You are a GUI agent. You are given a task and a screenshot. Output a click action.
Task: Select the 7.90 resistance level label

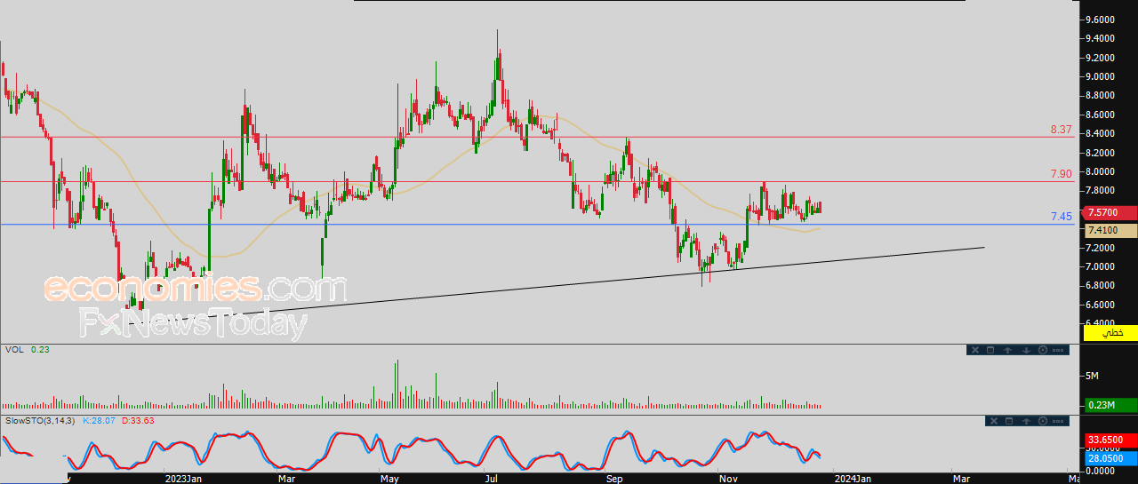click(1061, 174)
